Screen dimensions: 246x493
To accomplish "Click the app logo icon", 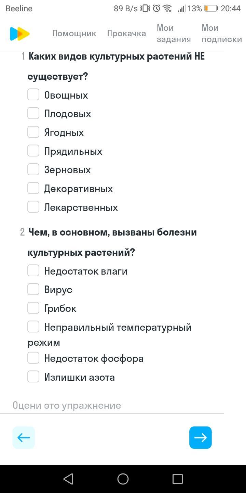I will 20,34.
